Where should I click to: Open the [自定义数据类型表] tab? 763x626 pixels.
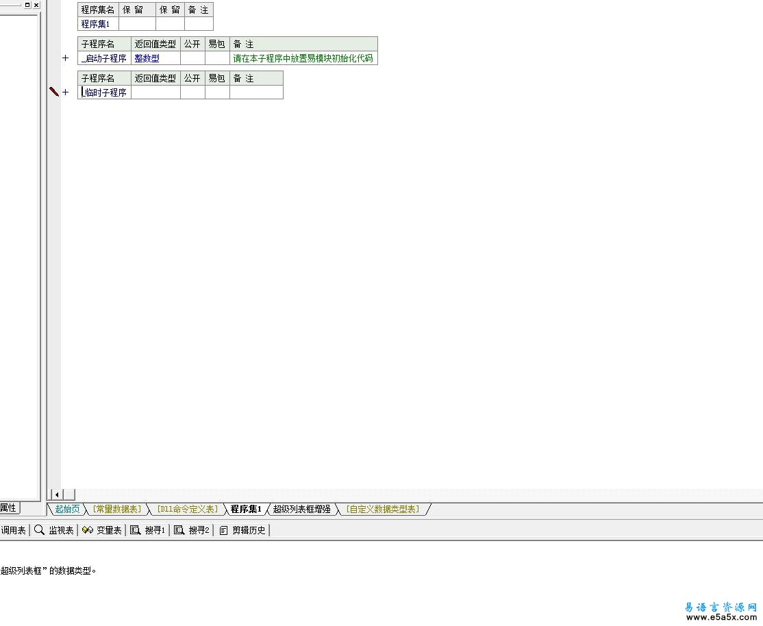click(383, 509)
